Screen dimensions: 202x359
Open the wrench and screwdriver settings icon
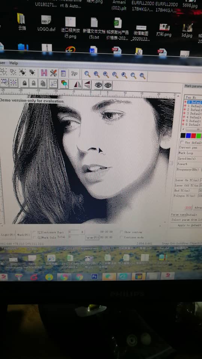53,73
